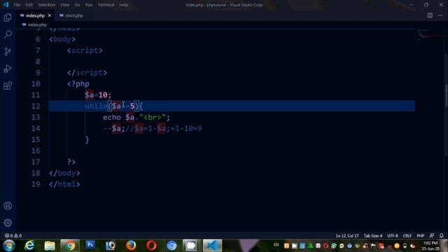Viewport: 448px width, 252px height.
Task: Click the VS Code logo in title bar
Action: point(6,5)
